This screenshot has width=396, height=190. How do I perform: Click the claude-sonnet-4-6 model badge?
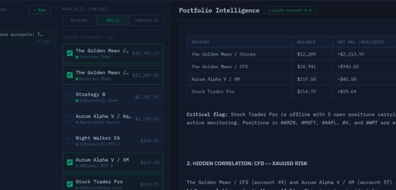(290, 11)
